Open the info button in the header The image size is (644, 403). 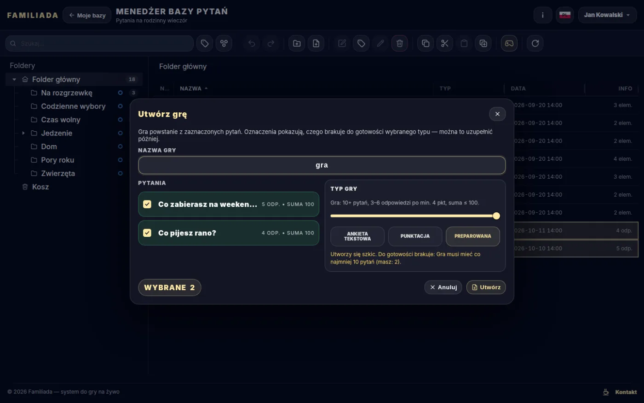pyautogui.click(x=543, y=15)
